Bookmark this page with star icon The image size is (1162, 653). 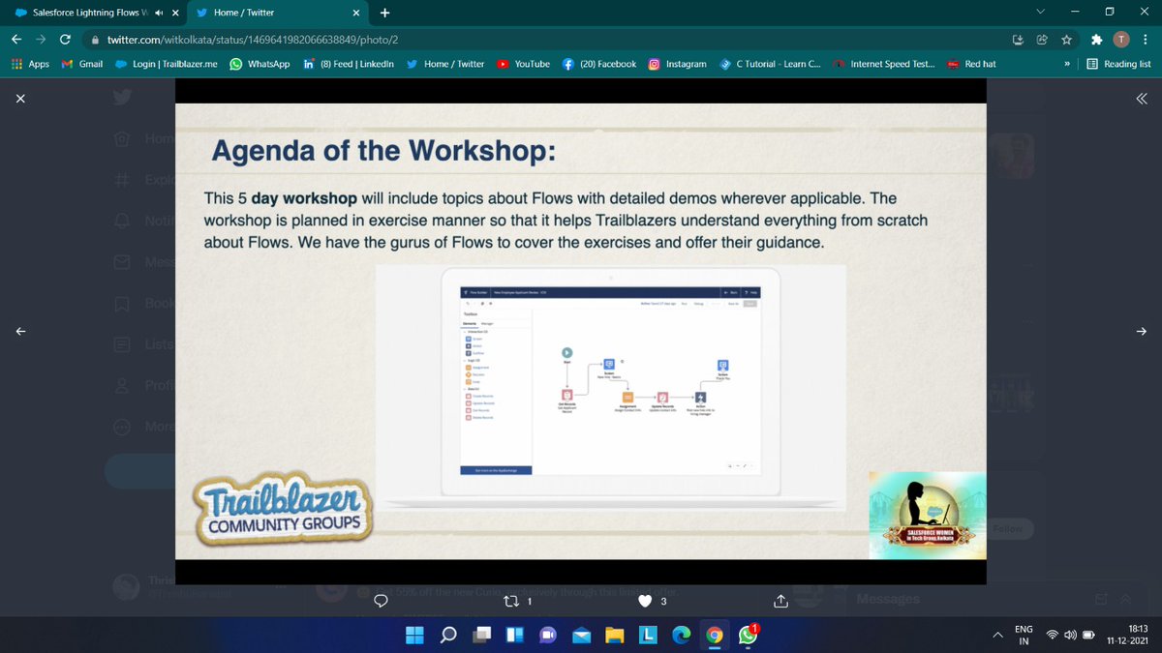[x=1065, y=40]
